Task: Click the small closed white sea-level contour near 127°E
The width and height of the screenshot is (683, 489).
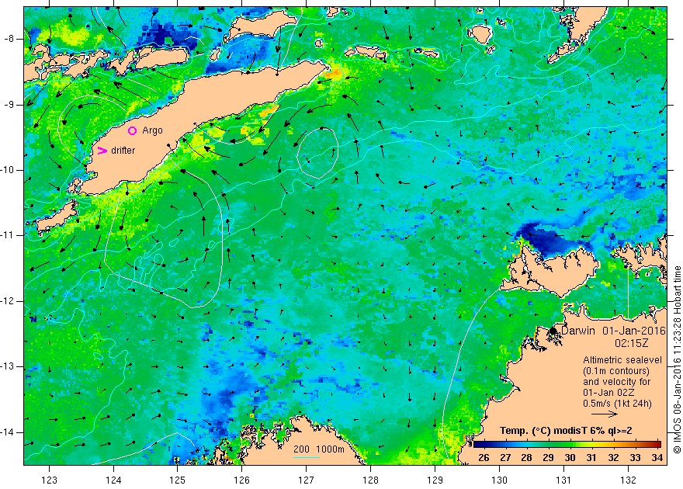Action: (x=317, y=154)
